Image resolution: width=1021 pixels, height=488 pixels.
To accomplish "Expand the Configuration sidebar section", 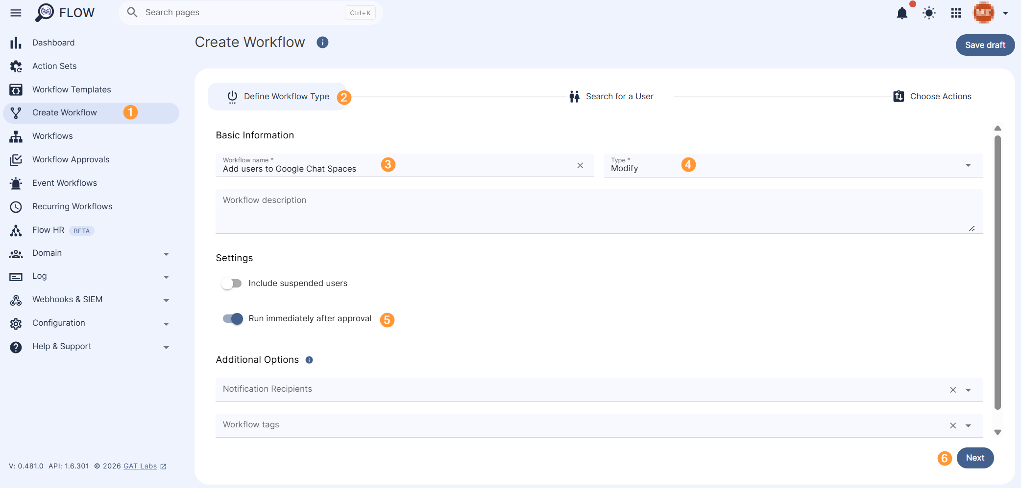I will tap(166, 324).
